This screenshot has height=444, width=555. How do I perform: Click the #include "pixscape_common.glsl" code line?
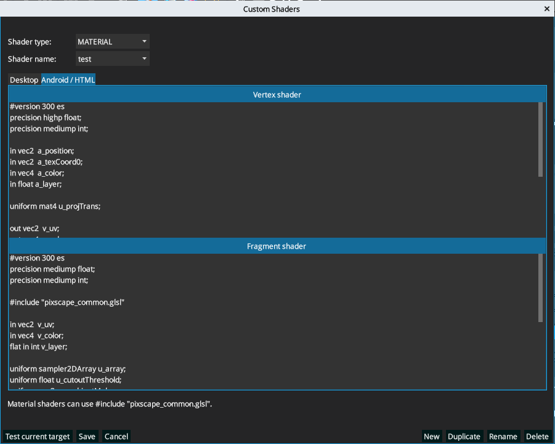[67, 302]
